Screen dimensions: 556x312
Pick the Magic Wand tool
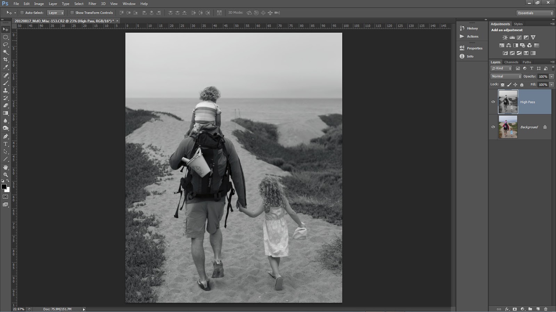pyautogui.click(x=6, y=52)
